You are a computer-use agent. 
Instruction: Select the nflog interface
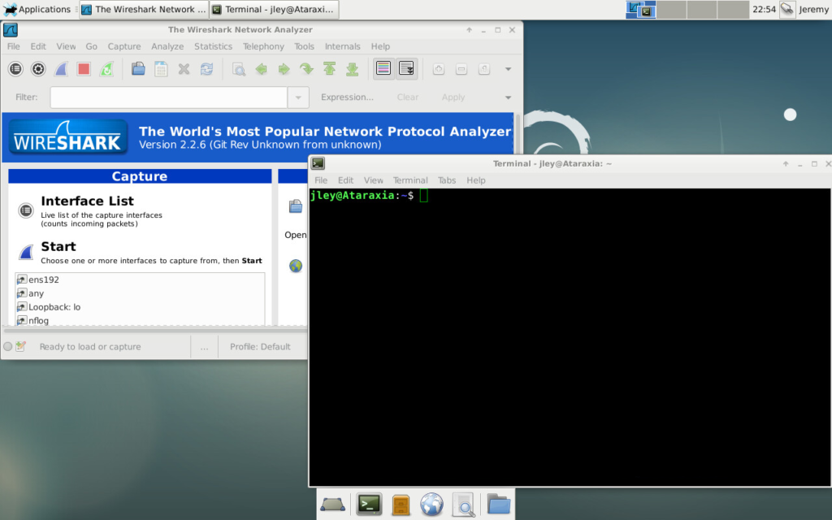[140, 320]
